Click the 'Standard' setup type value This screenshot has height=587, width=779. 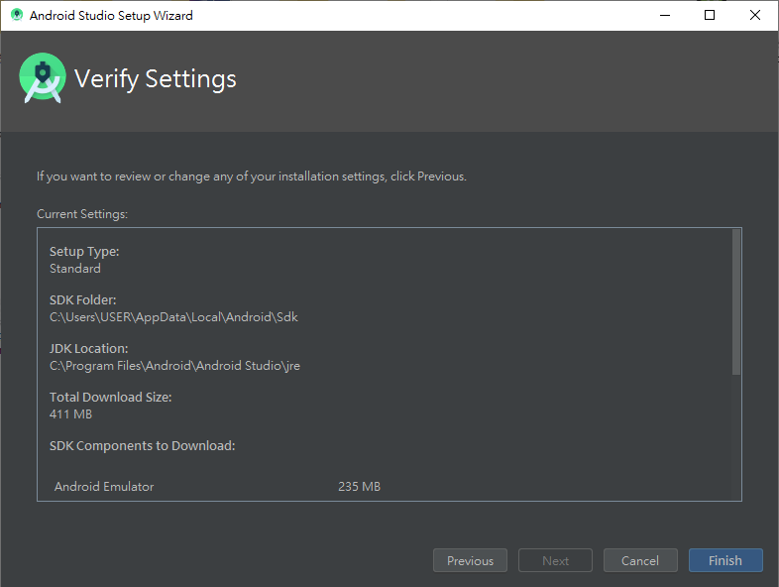click(x=75, y=269)
